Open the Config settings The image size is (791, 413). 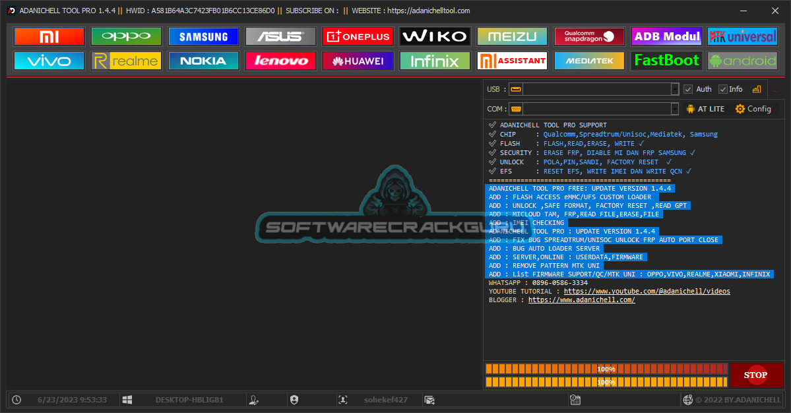pyautogui.click(x=753, y=109)
